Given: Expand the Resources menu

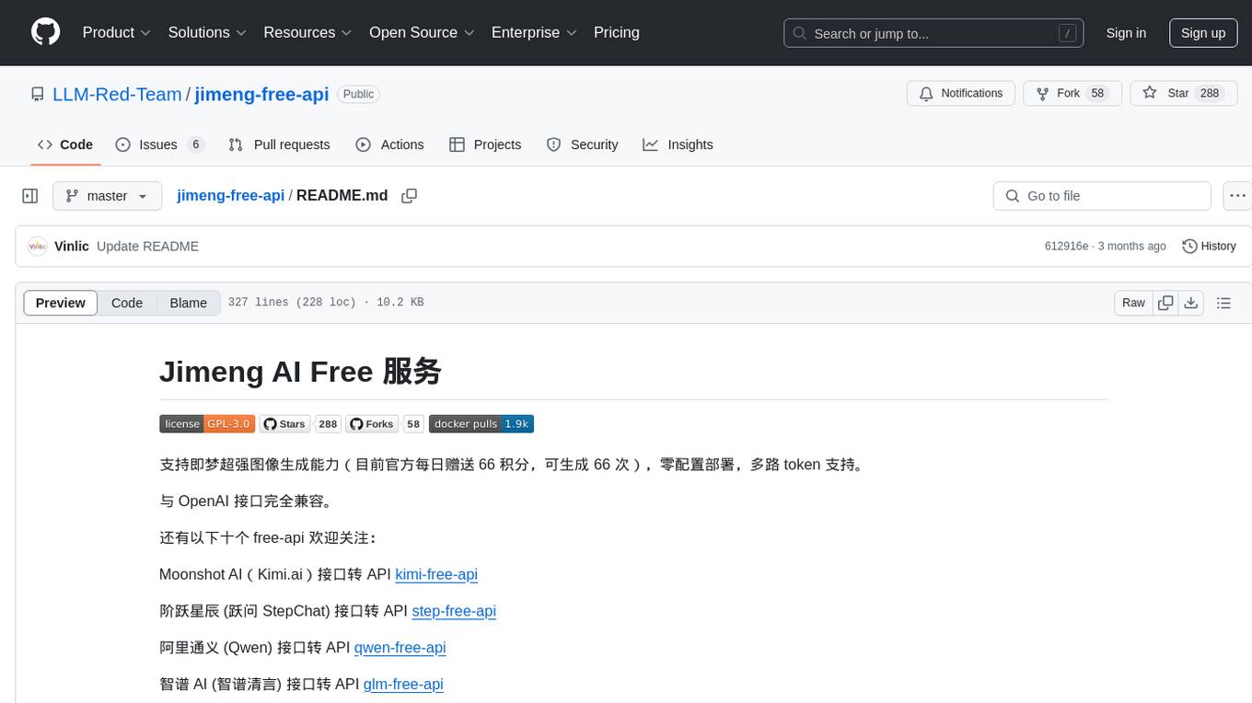Looking at the screenshot, I should point(308,32).
